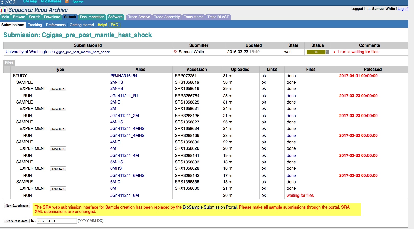
Task: Click New Run for experiment 6MHS
Action: [58, 169]
